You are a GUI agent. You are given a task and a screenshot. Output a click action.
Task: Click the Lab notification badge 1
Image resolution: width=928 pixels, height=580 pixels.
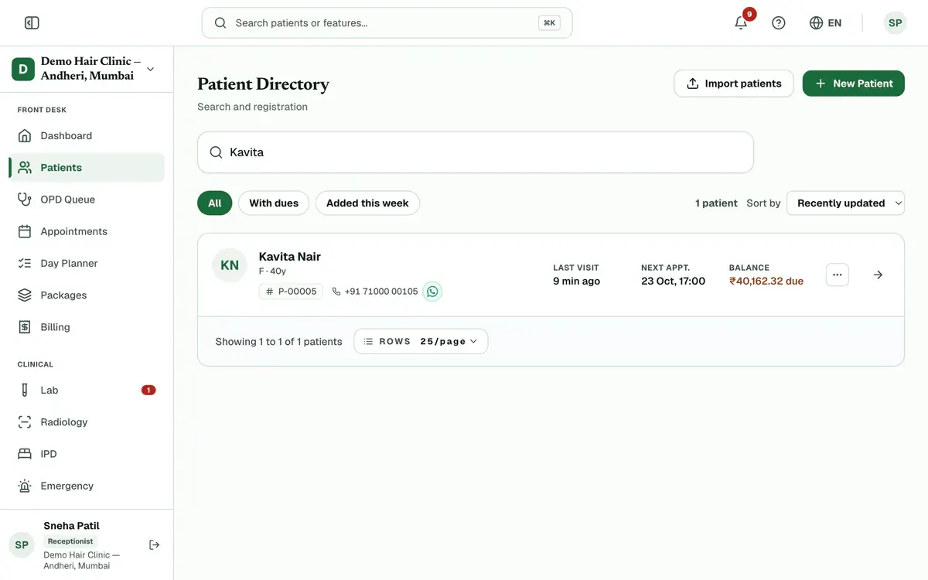pos(148,391)
